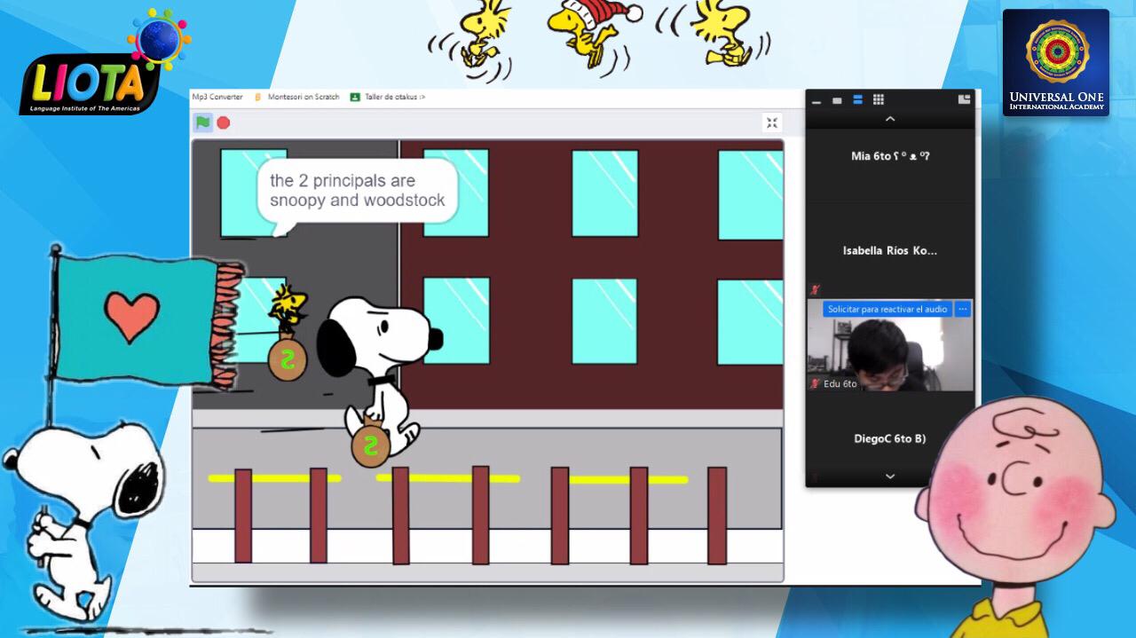Click the money bag hanging under Woodstock

pos(288,357)
